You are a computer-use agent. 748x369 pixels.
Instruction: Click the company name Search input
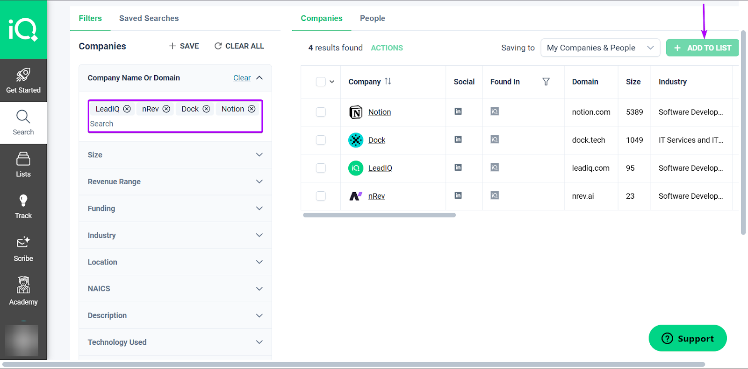pyautogui.click(x=175, y=124)
